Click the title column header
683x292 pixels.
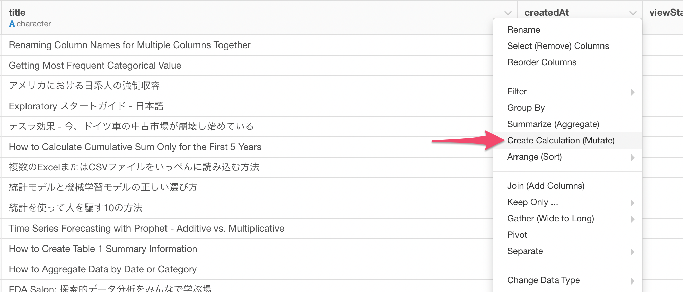coord(17,13)
